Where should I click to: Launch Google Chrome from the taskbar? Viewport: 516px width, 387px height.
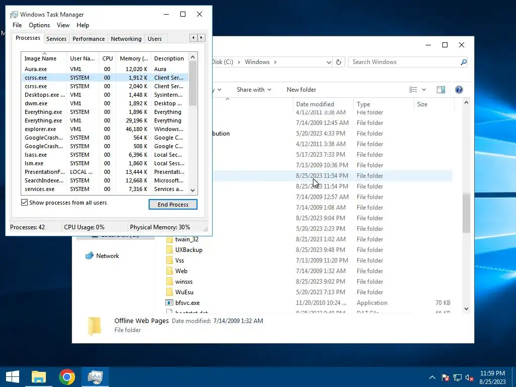[x=67, y=377]
